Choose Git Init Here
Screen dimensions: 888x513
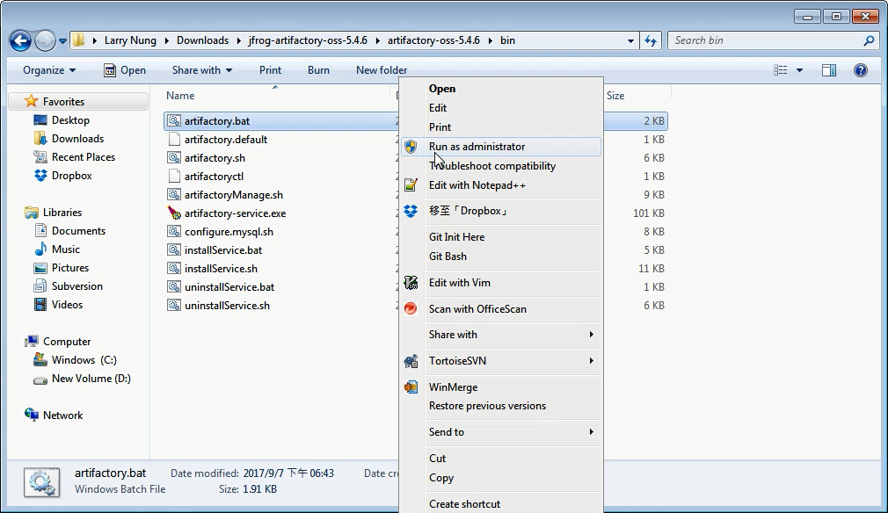coord(501,237)
